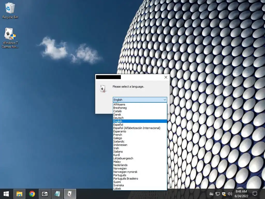Open the Windows Start menu
This screenshot has height=199, width=265.
tap(6, 194)
